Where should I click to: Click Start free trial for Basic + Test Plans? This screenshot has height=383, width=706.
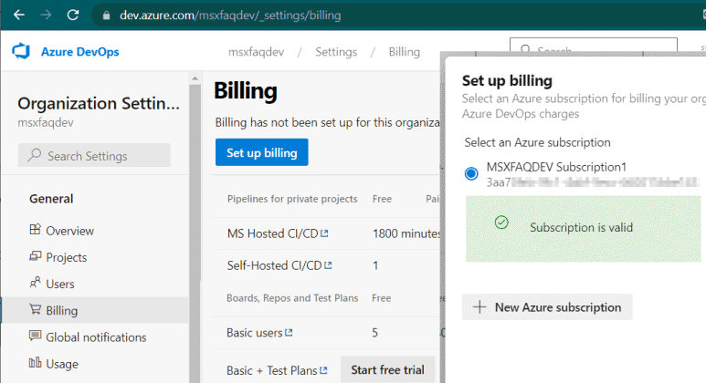pos(387,369)
